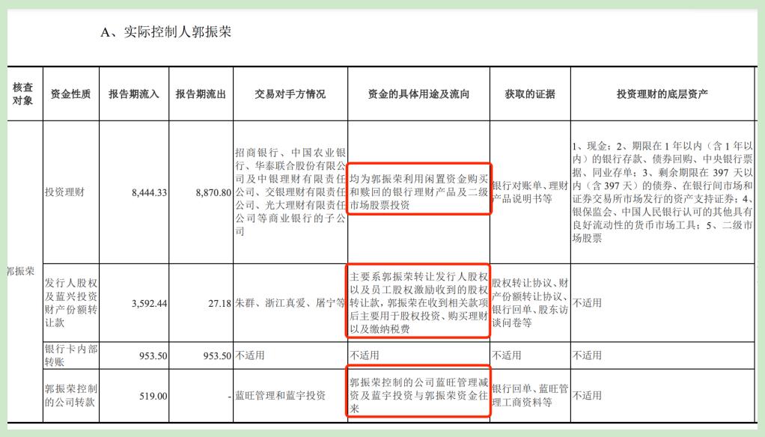Click the '郭振荣' subject cell at left
Viewport: 765px width, 437px height.
[x=20, y=271]
